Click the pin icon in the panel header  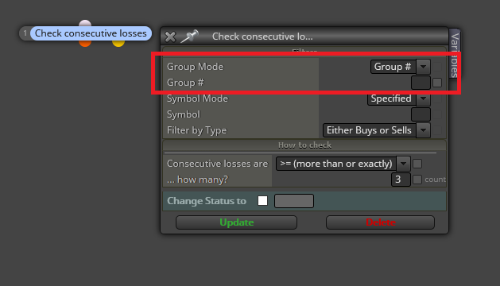tap(189, 37)
